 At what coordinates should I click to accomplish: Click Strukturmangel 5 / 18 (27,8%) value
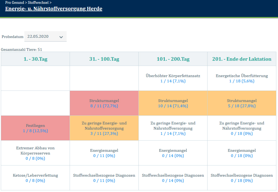pyautogui.click(x=242, y=106)
